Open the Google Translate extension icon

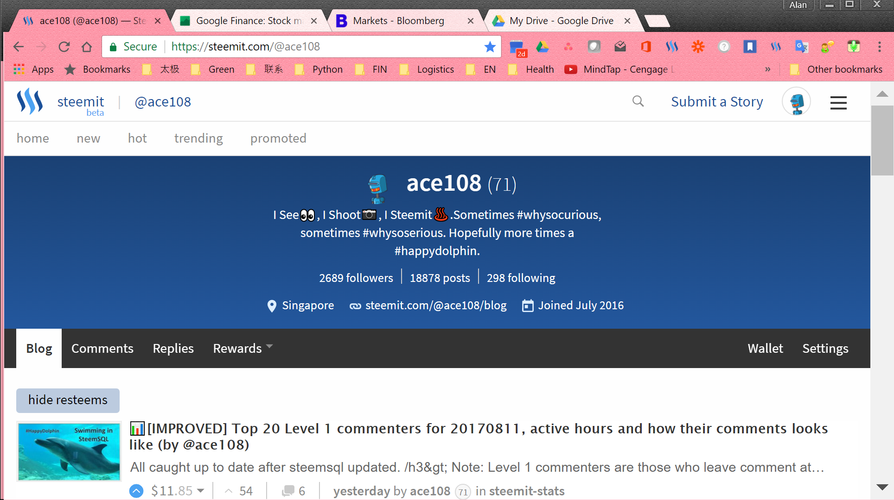click(x=802, y=47)
